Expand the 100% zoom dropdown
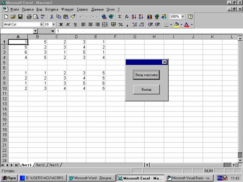Image resolution: width=243 pixels, height=182 pixels. (183, 16)
